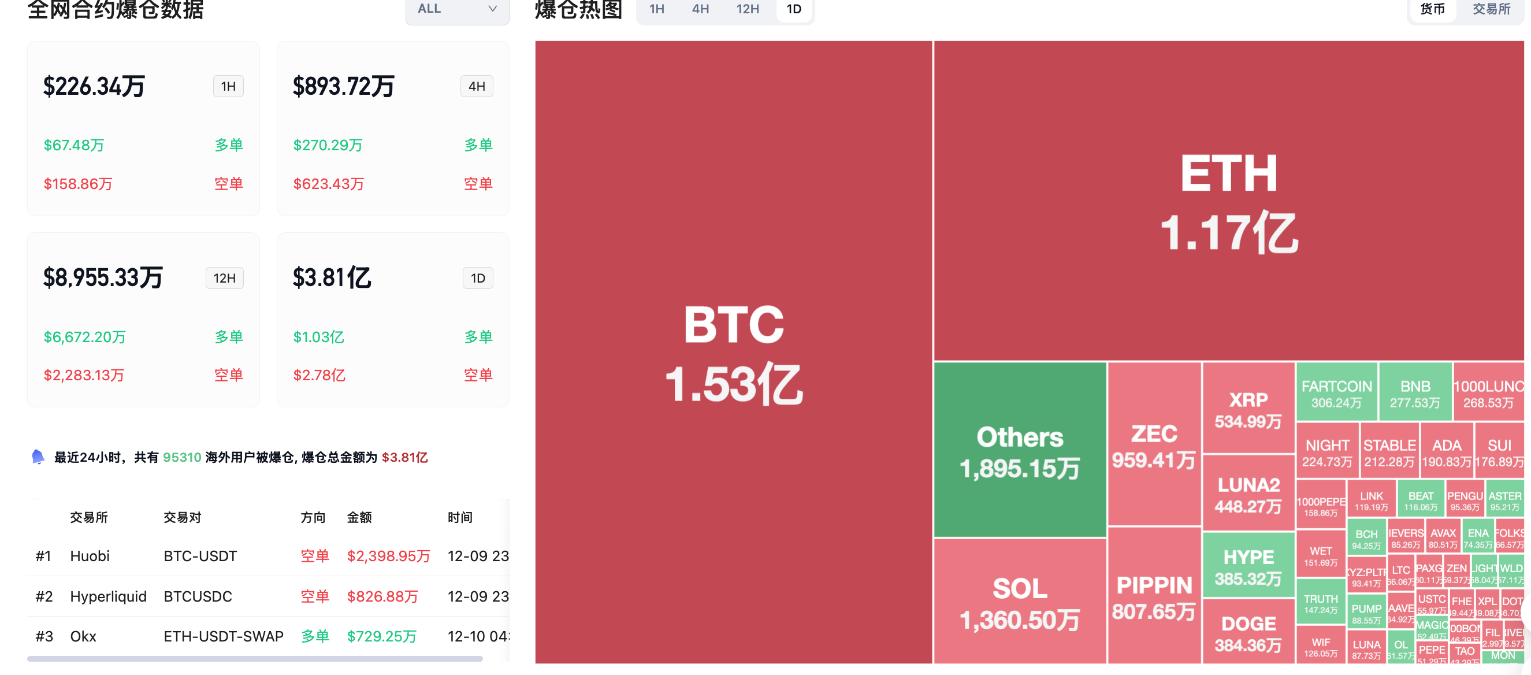Image resolution: width=1531 pixels, height=675 pixels.
Task: Click the green HYPE heatmap tile
Action: tap(1248, 566)
